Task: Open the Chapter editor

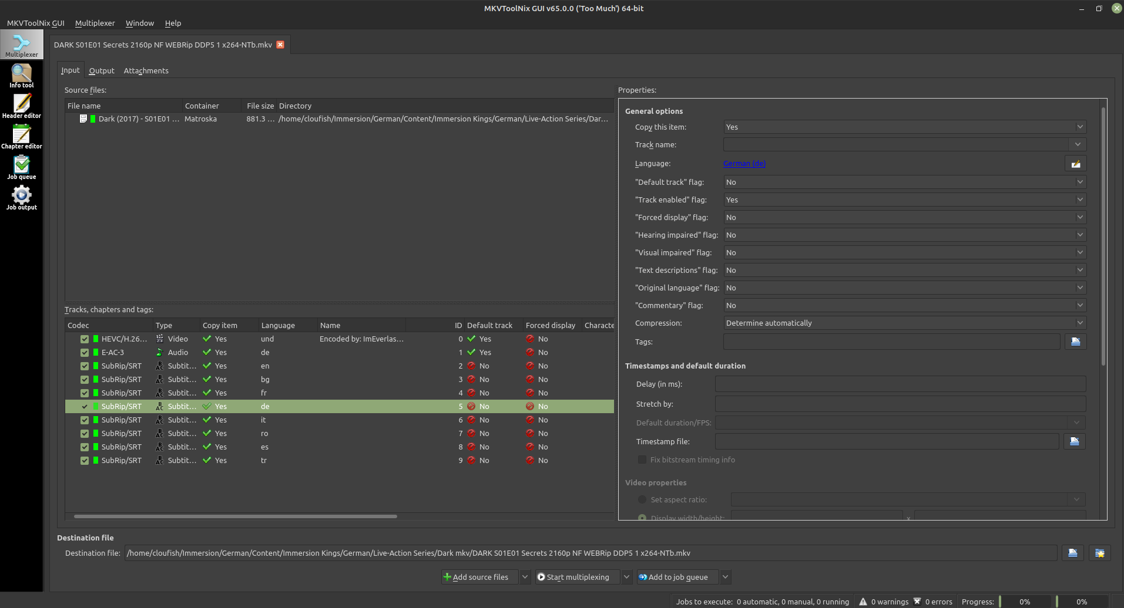Action: click(22, 136)
